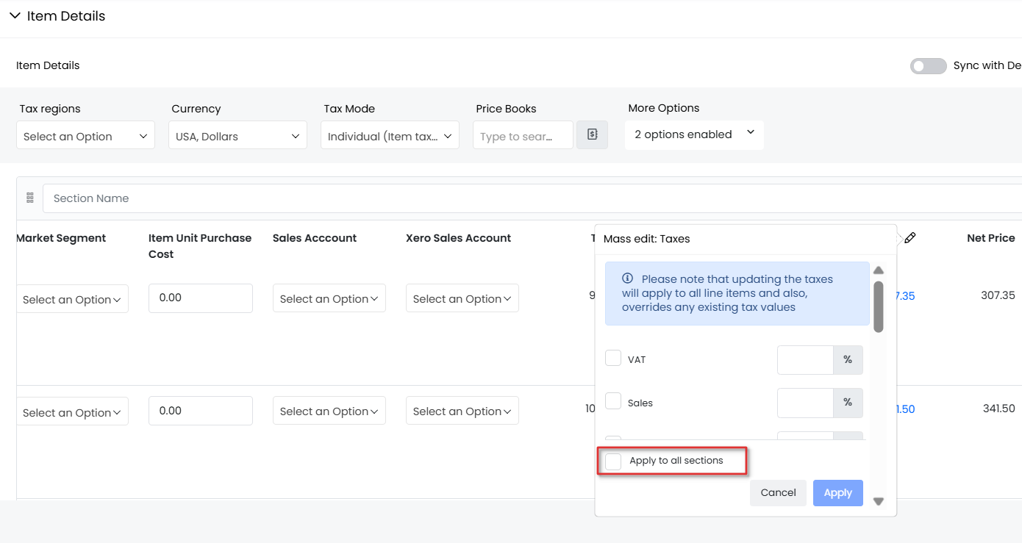Click the info icon in tax notice
The image size is (1022, 543).
tap(627, 278)
